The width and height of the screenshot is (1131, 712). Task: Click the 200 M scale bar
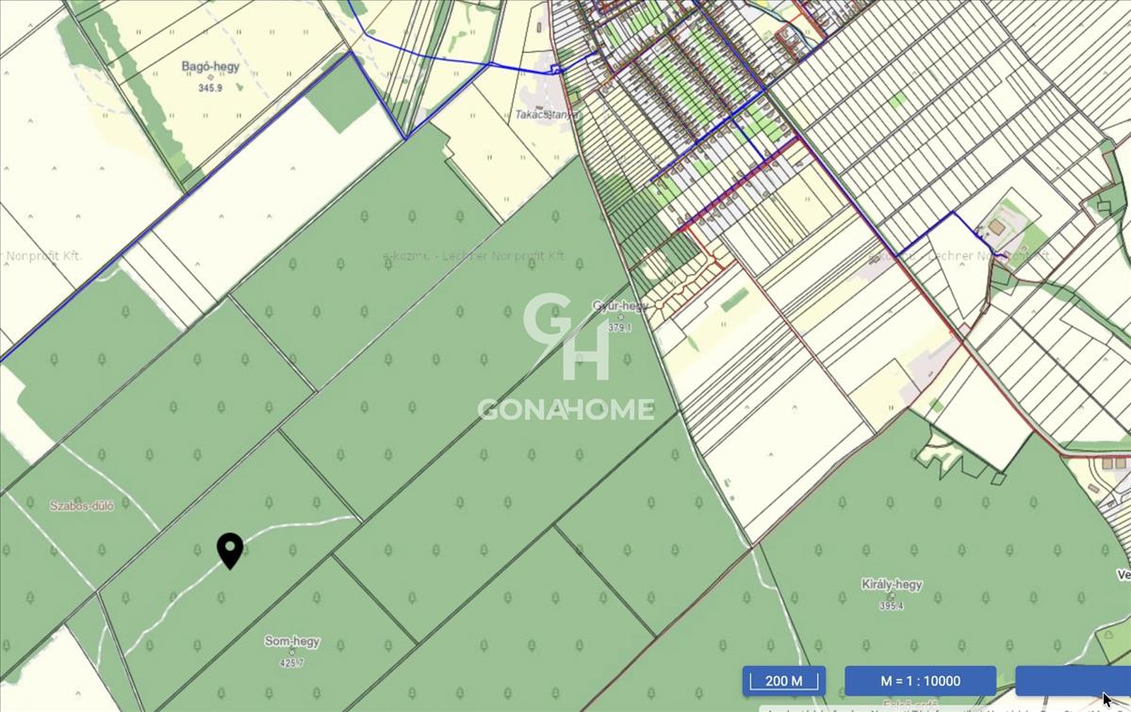[783, 681]
